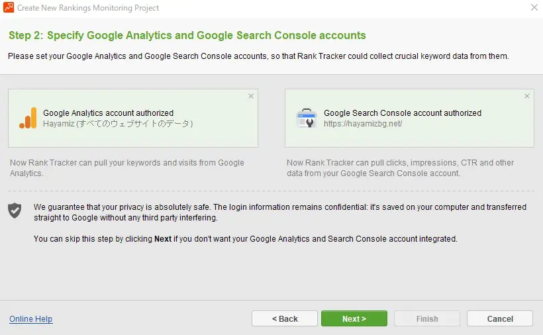Image resolution: width=543 pixels, height=335 pixels.
Task: Click the Google Analytics bar chart icon
Action: point(28,118)
